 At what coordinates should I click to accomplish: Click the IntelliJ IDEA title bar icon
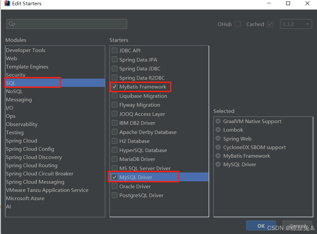(7, 3)
